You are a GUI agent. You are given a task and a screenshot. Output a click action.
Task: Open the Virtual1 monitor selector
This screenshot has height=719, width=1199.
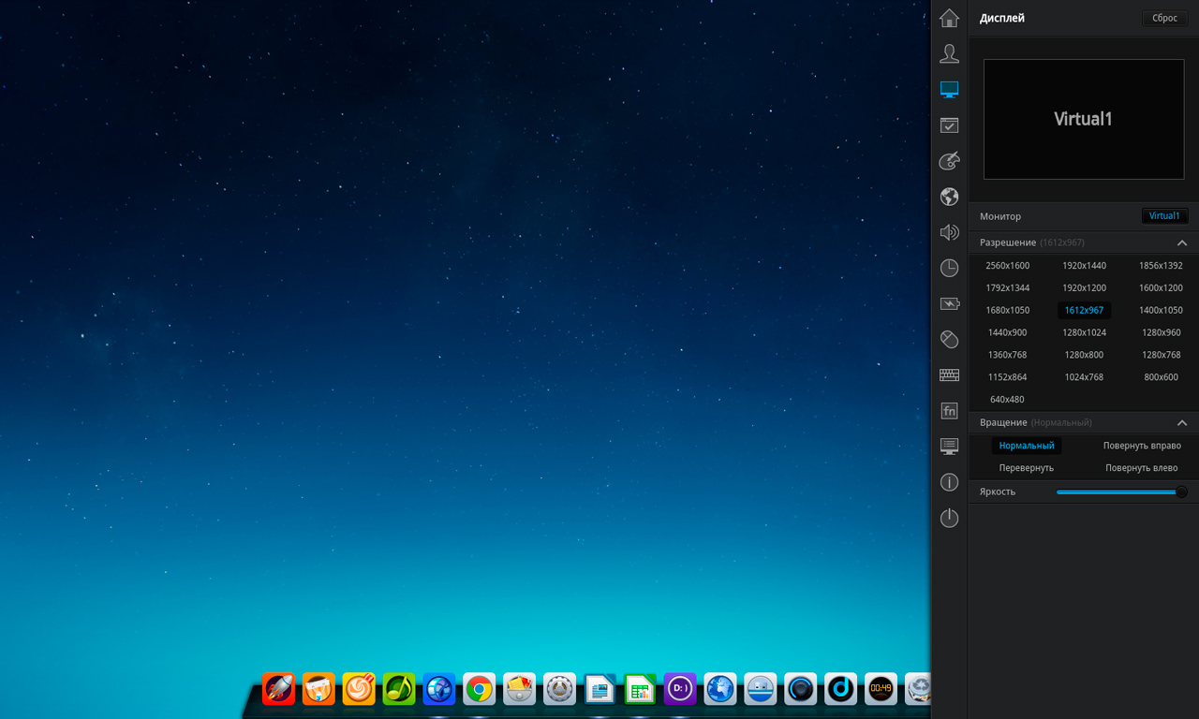(x=1164, y=216)
